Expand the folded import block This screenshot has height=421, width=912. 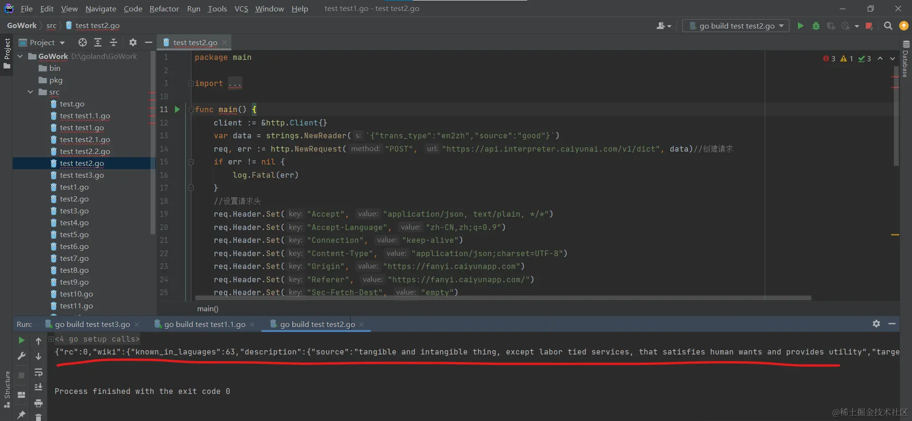pyautogui.click(x=191, y=84)
